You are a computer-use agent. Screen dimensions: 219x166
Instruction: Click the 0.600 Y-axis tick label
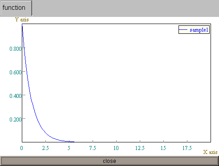coord(16,72)
